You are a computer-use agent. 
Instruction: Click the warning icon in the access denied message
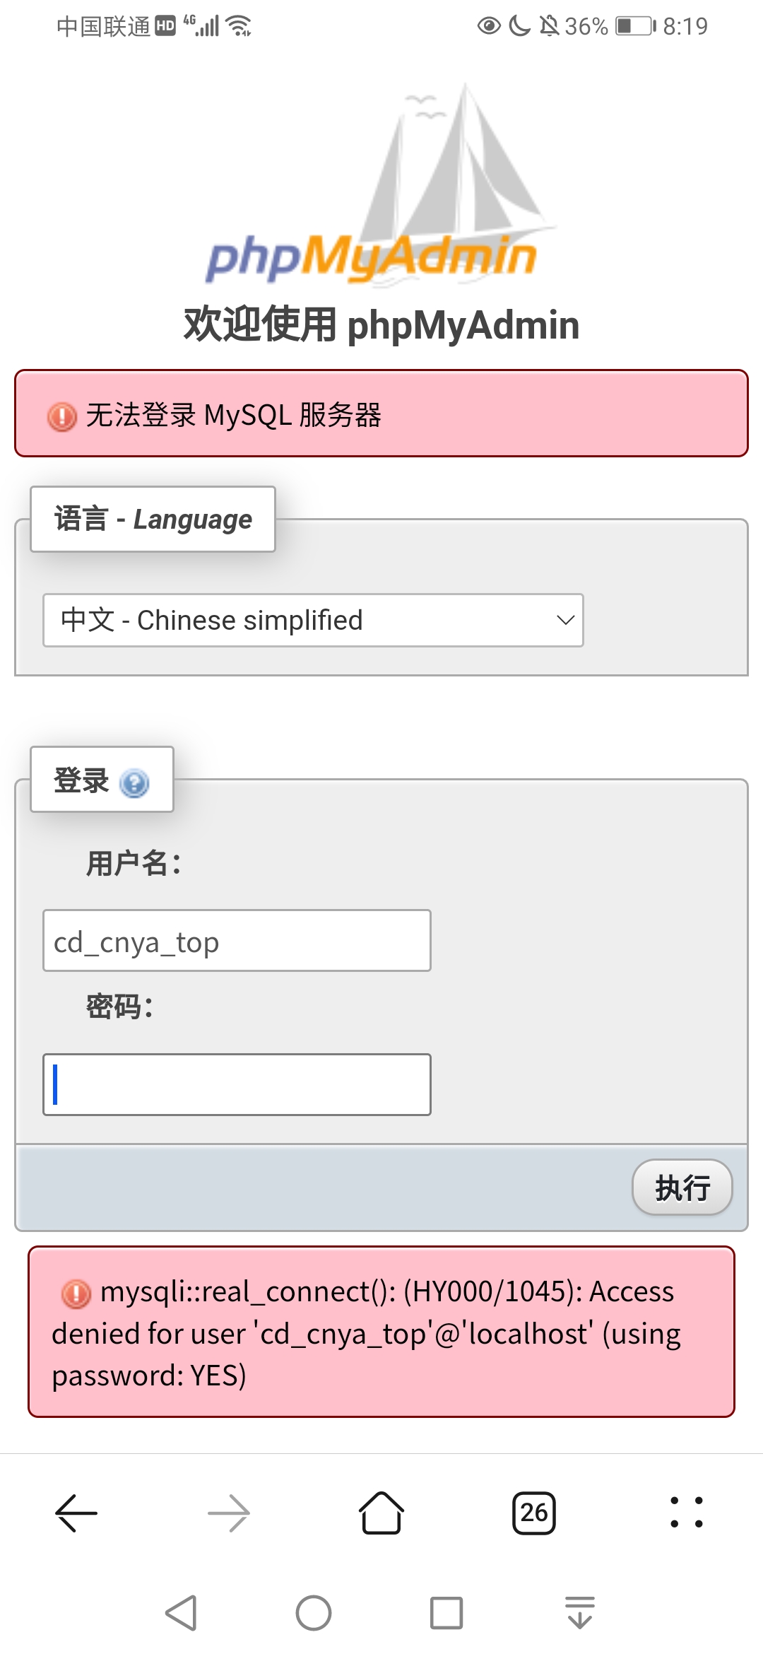(78, 1291)
